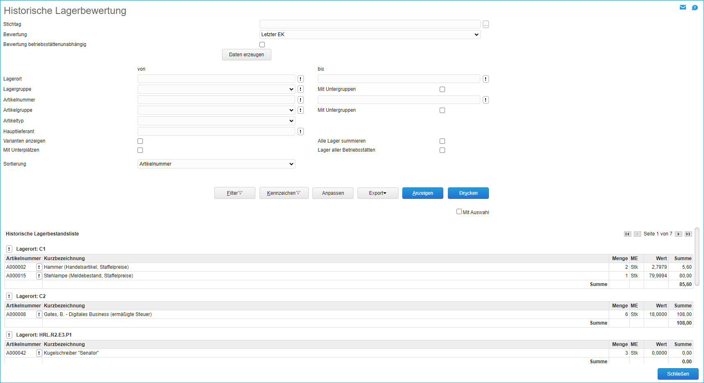Open the Lagergruppe dropdown
Image resolution: width=704 pixels, height=383 pixels.
click(216, 89)
